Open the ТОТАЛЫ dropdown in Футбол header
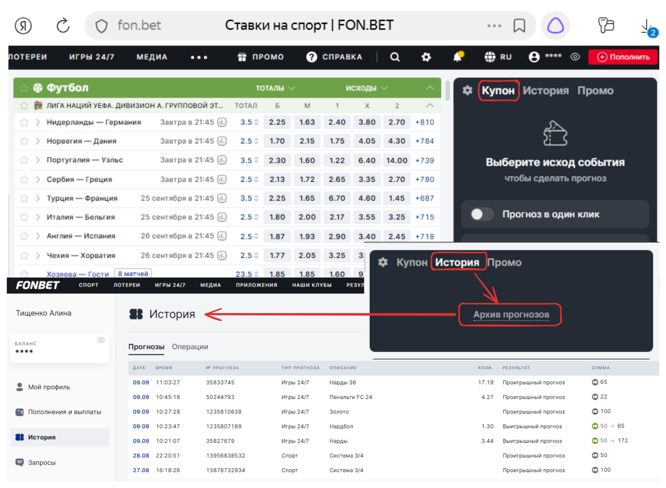666x488 pixels. (x=275, y=88)
